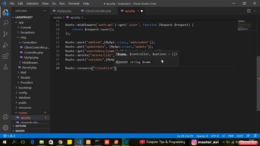Screen dimensions: 260x146
Task: Open the Explorer view in activity bar
Action: (x=5, y=13)
